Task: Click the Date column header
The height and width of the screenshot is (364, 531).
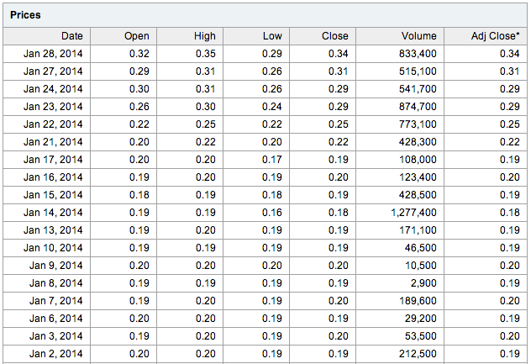Action: coord(47,36)
